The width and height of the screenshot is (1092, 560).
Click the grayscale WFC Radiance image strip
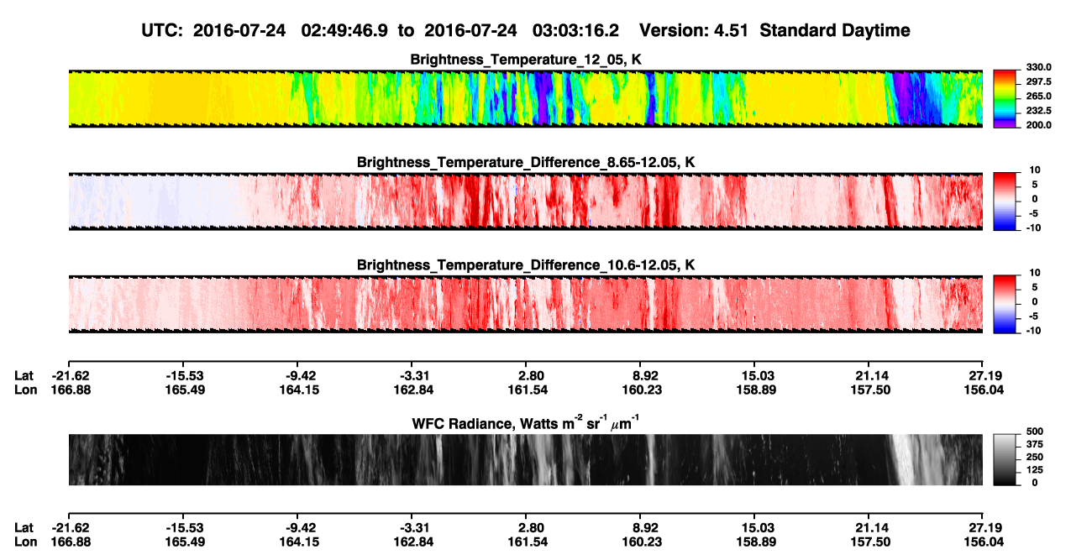(526, 459)
